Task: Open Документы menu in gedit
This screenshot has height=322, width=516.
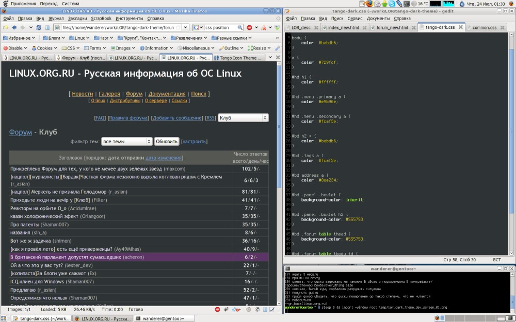Action: (x=378, y=19)
